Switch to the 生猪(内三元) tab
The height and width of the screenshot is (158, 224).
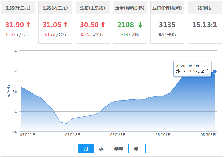pos(55,8)
